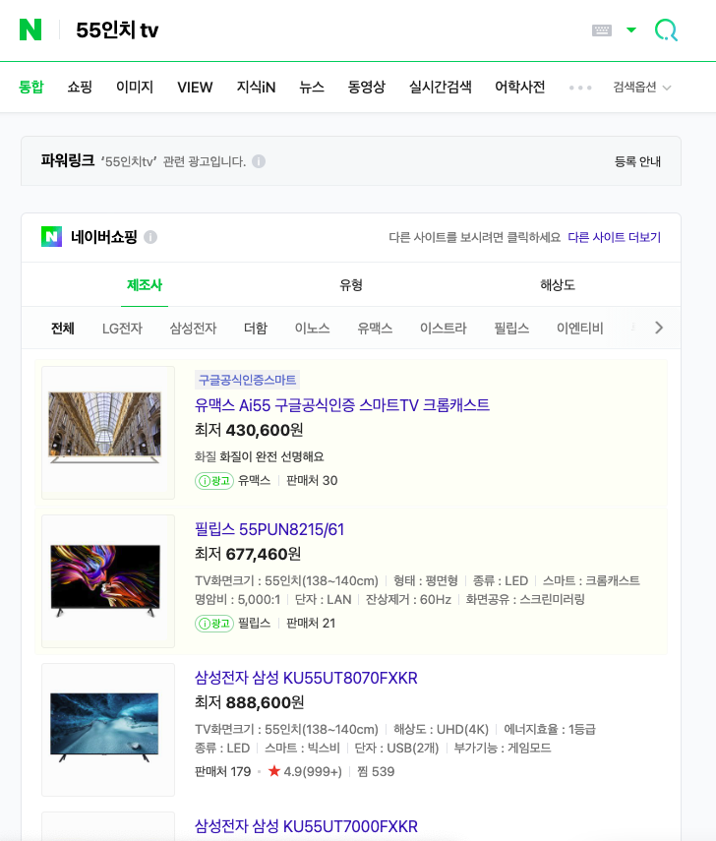Viewport: 716px width, 841px height.
Task: Filter by 유맥스 manufacturer
Action: (375, 329)
